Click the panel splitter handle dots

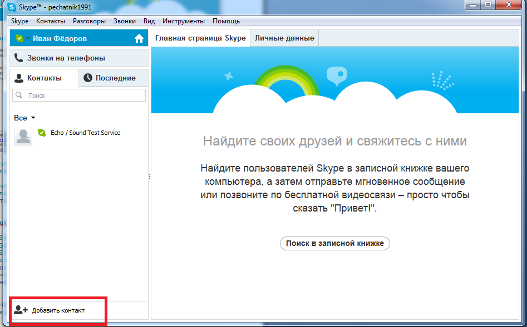pyautogui.click(x=150, y=177)
